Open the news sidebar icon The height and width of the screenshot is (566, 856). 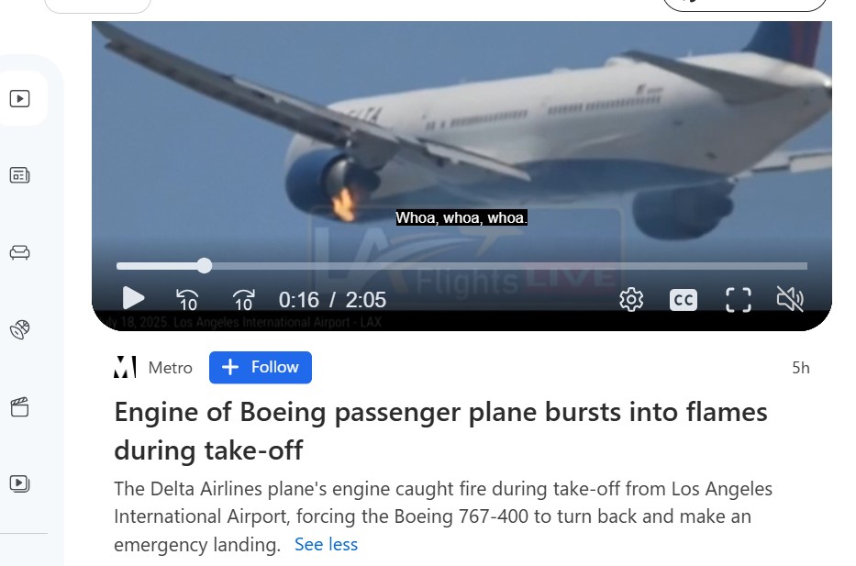click(19, 175)
